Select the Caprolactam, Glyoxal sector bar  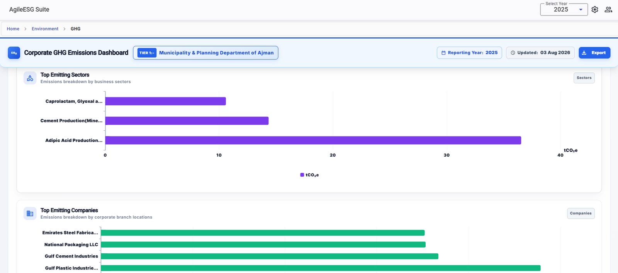pyautogui.click(x=165, y=101)
